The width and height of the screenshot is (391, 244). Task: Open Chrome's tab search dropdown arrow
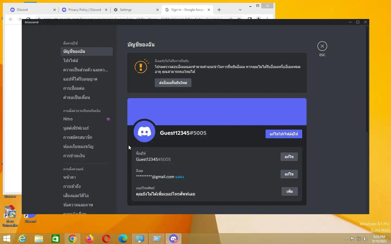240,10
